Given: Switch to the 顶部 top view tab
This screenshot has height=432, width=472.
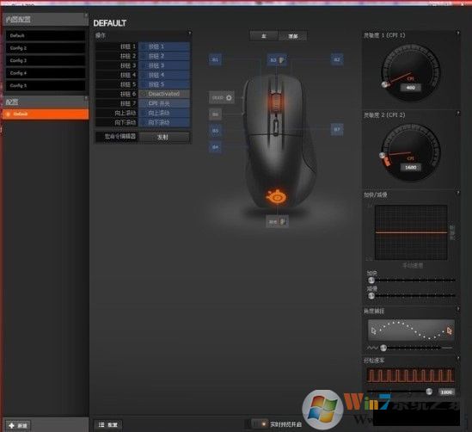Looking at the screenshot, I should click(292, 36).
